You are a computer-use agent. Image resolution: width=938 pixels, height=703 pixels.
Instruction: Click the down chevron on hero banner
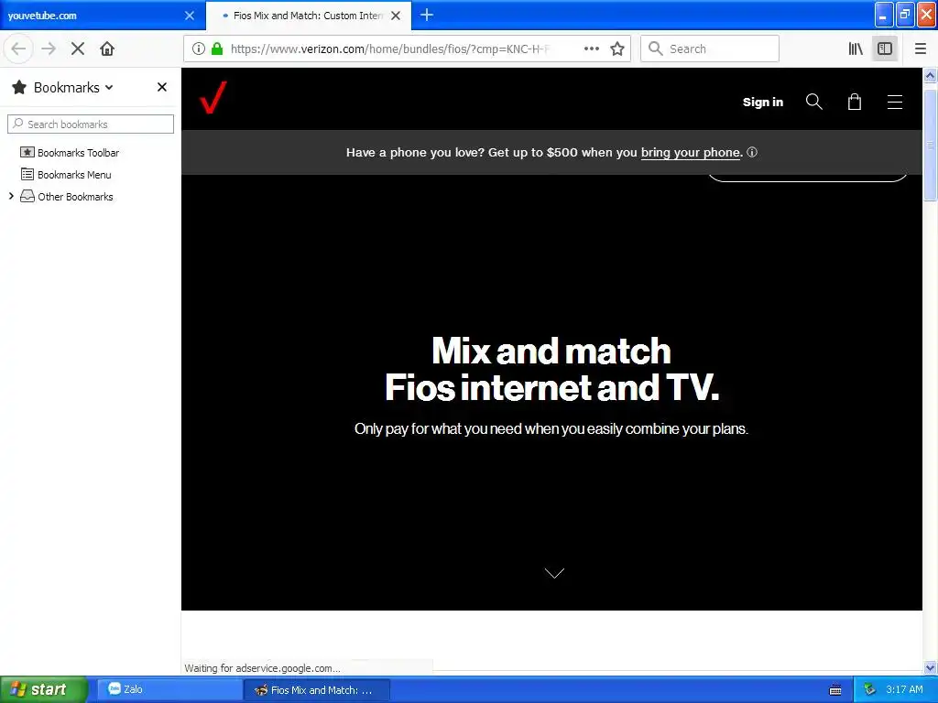coord(554,573)
